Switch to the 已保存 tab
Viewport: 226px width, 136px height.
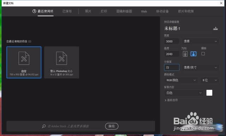point(67,11)
